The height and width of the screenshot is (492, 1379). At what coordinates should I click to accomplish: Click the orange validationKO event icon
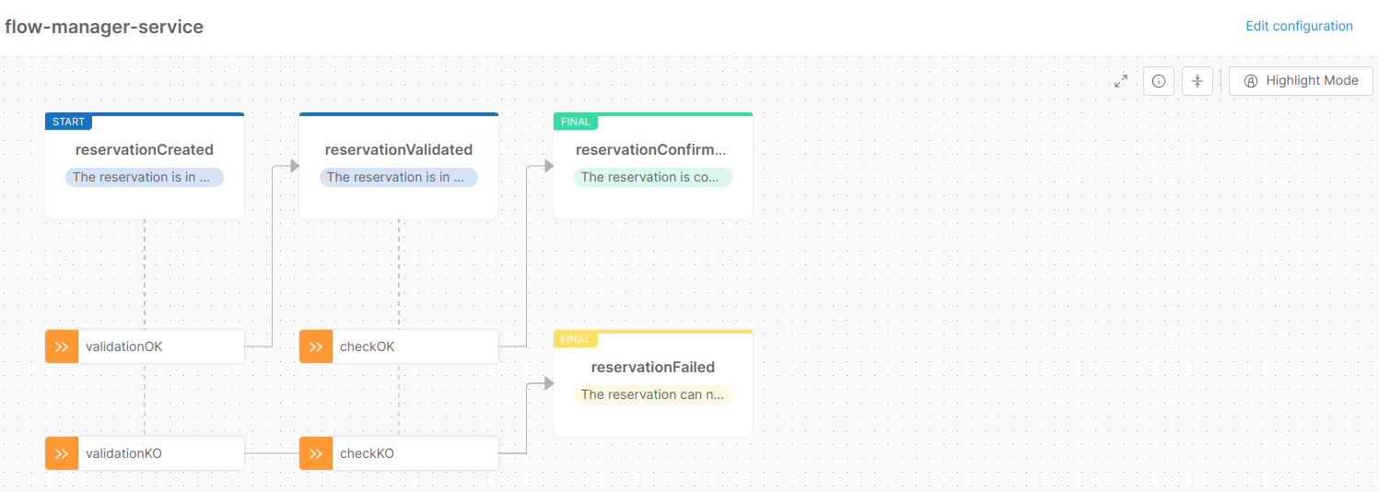click(62, 453)
